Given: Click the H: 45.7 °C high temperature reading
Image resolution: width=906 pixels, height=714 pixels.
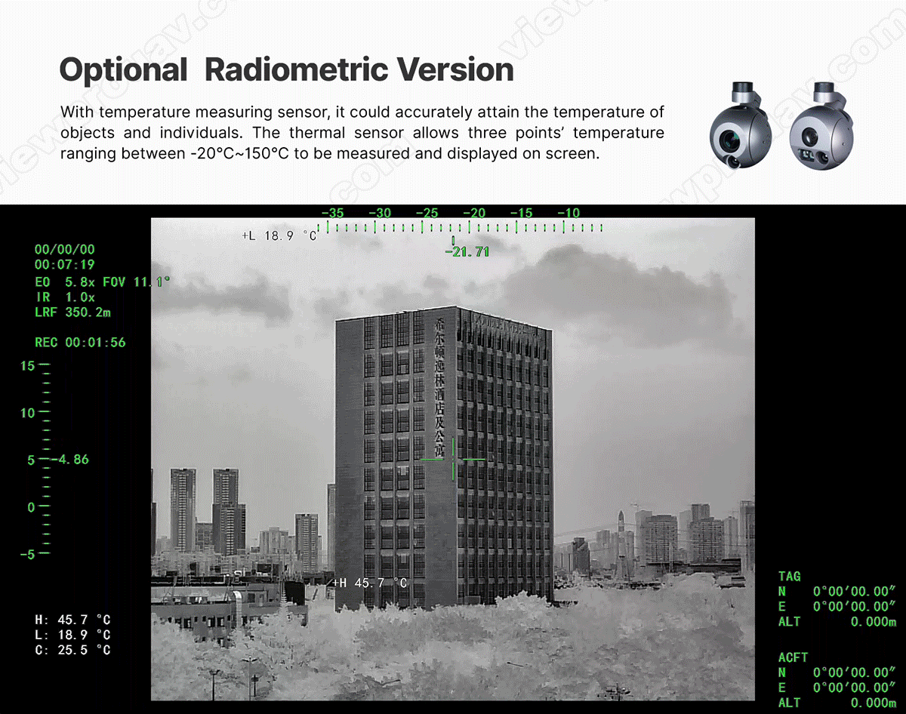Looking at the screenshot, I should (x=72, y=620).
